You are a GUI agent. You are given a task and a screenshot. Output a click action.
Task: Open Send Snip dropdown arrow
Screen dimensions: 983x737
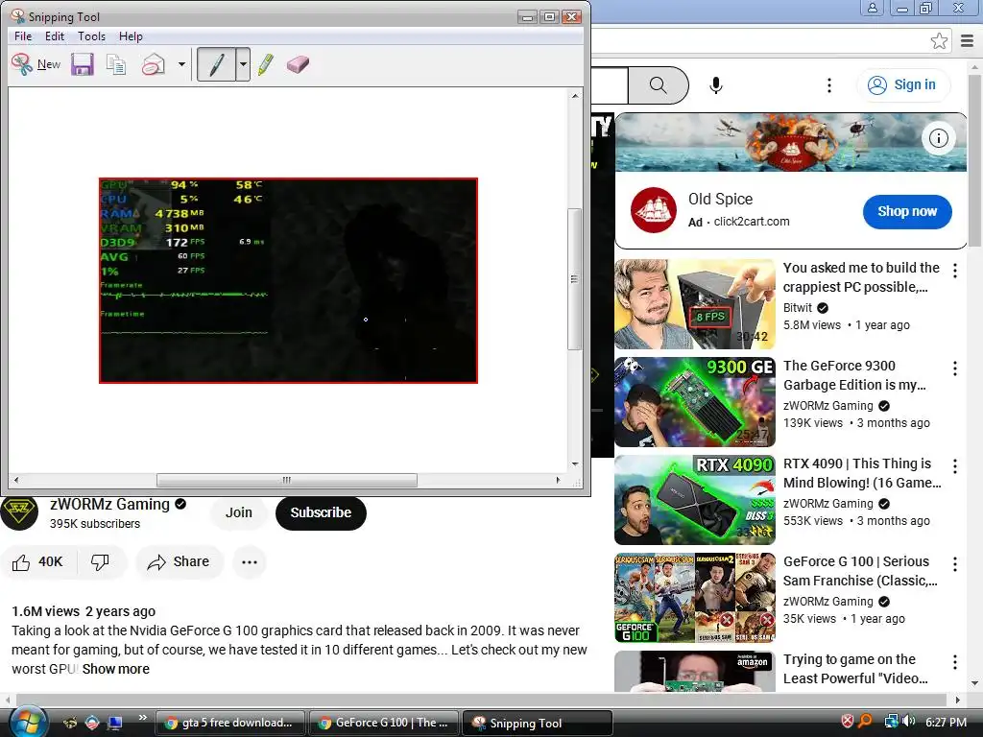181,64
